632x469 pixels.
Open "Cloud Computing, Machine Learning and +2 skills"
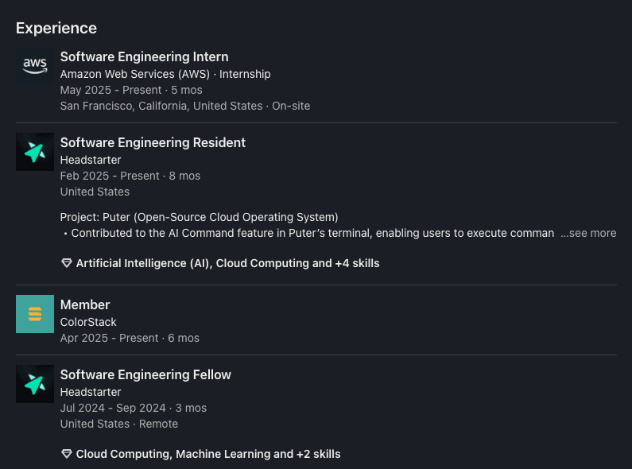[208, 455]
